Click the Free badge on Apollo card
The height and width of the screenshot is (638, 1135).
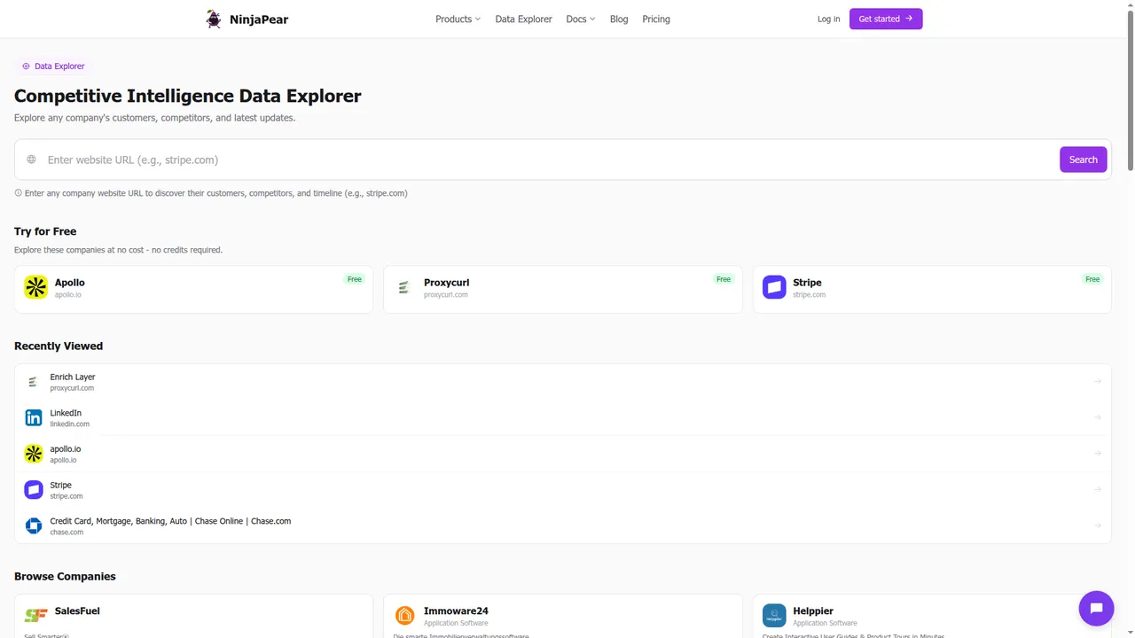click(355, 279)
